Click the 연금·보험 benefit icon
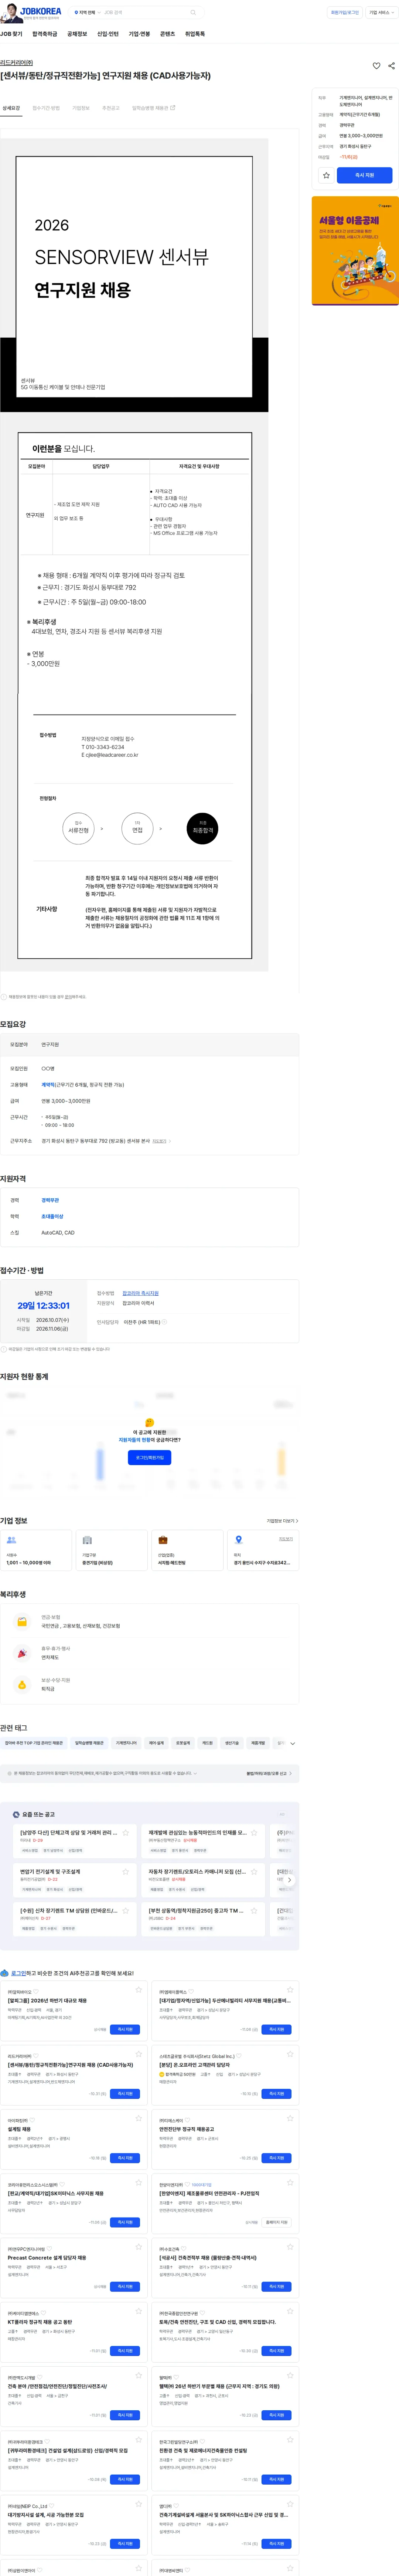 pos(22,1622)
